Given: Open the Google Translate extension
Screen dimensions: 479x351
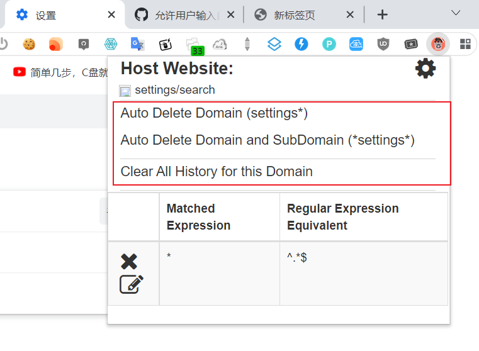Looking at the screenshot, I should point(137,44).
